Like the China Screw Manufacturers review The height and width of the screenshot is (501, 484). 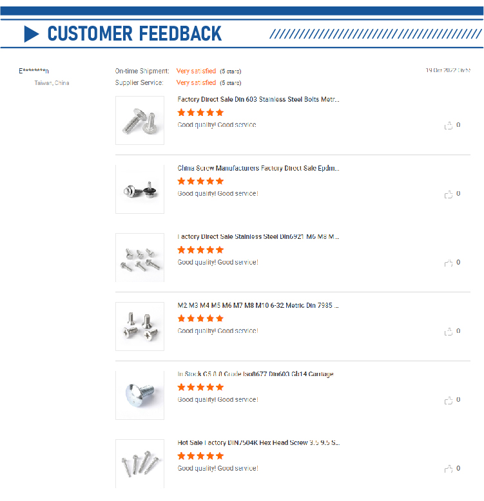point(449,194)
